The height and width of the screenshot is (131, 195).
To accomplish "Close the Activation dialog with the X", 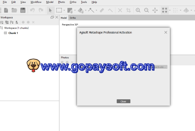I will [166, 33].
